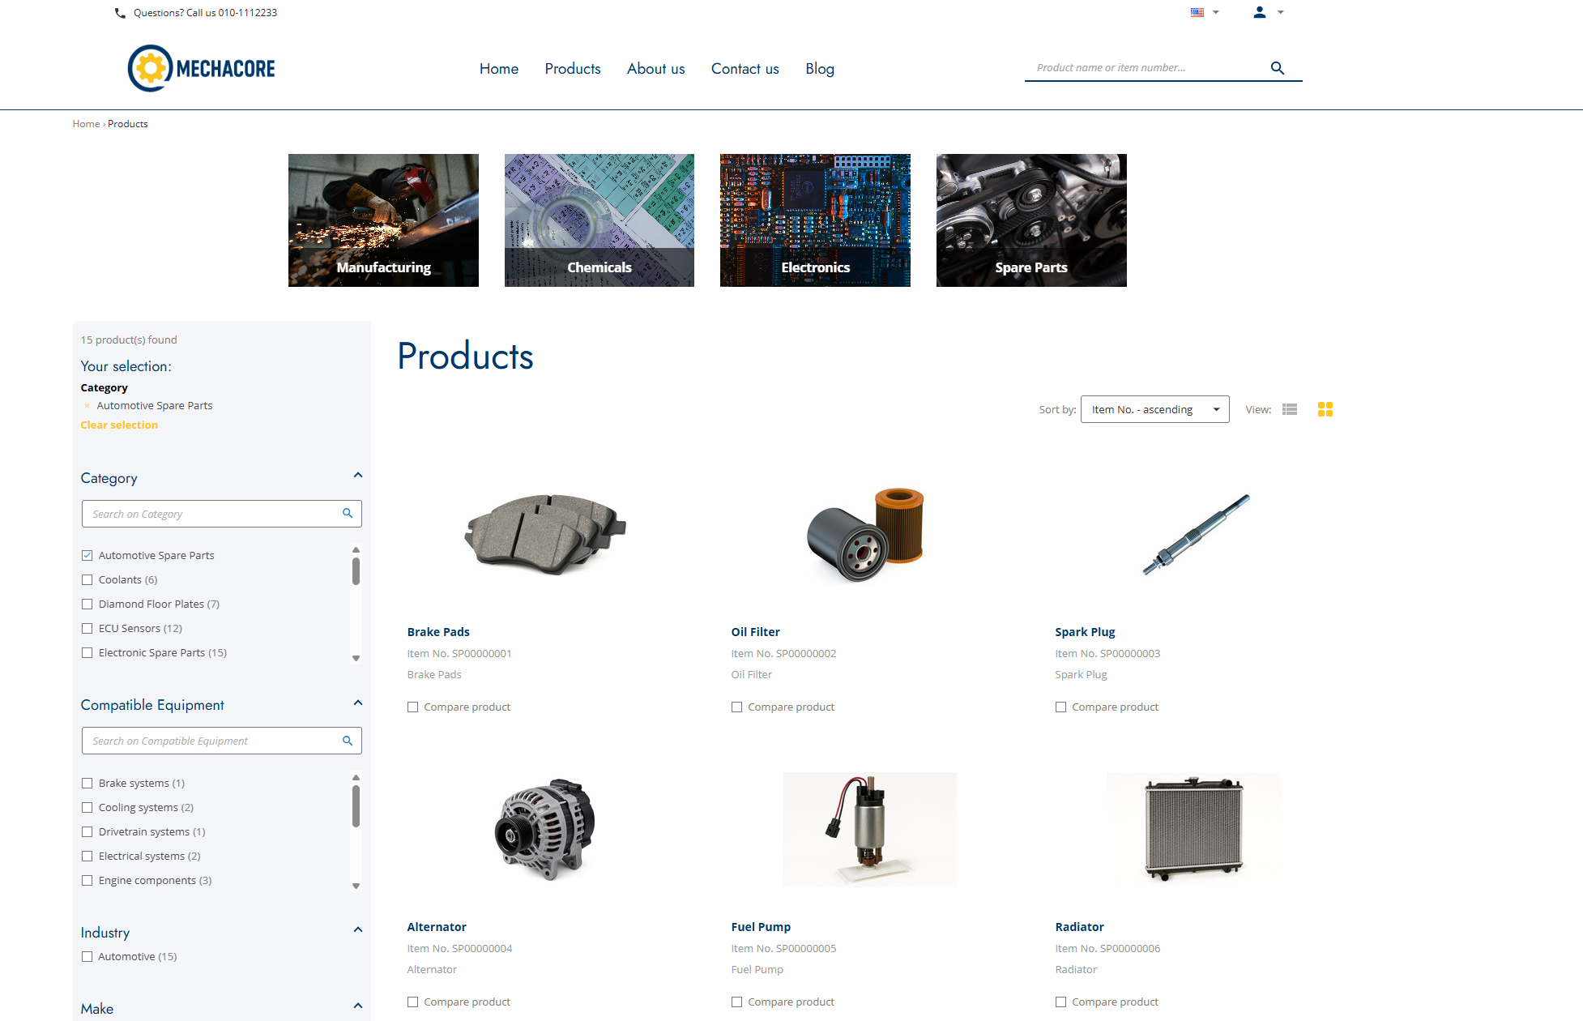This screenshot has width=1583, height=1021.
Task: Click the Category search magnifier icon
Action: click(348, 514)
